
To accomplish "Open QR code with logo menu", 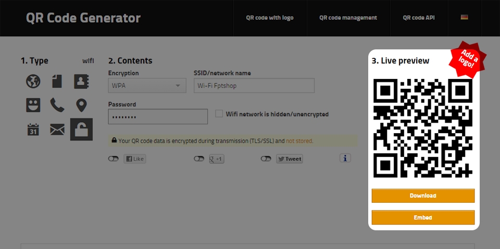I will 270,18.
